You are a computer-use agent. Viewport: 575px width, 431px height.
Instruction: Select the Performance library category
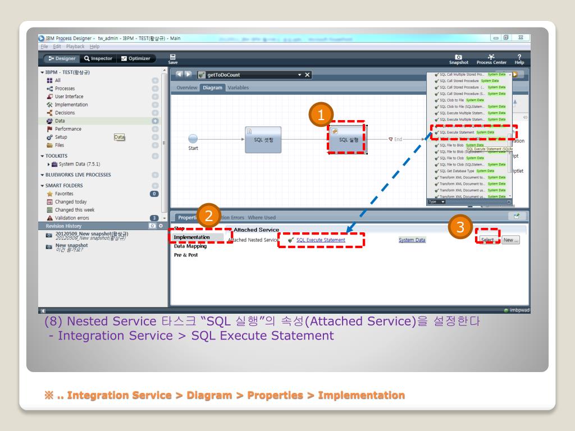64,129
